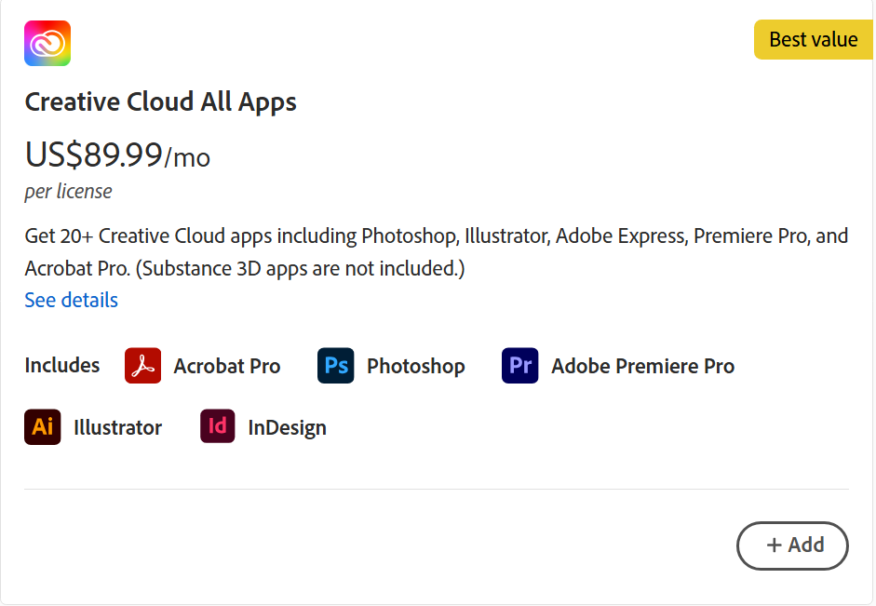Click the Illustrator text label
The image size is (876, 606).
[x=117, y=428]
